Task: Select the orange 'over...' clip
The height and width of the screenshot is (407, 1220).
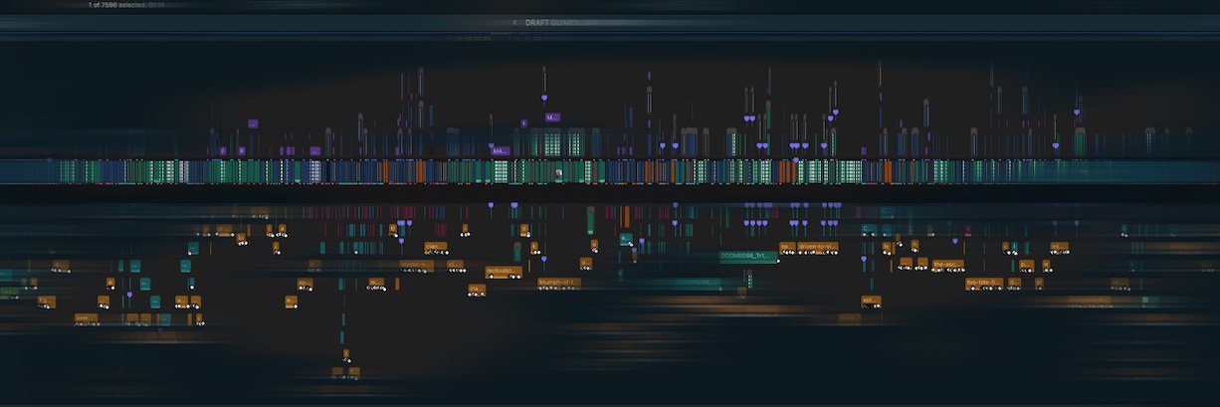Action: [85, 318]
